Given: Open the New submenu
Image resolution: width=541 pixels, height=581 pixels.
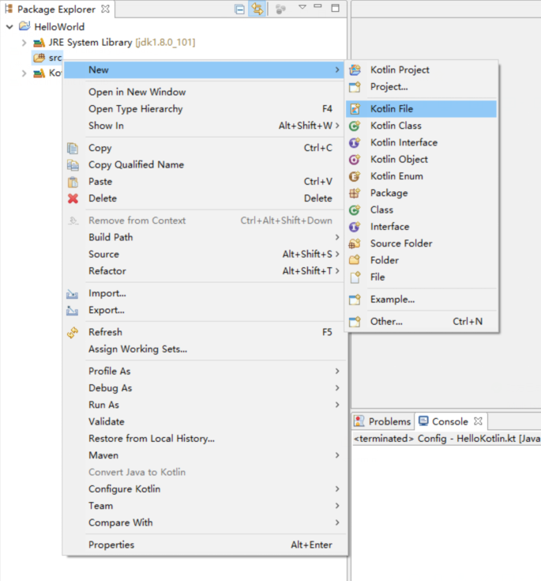Looking at the screenshot, I should tap(204, 70).
